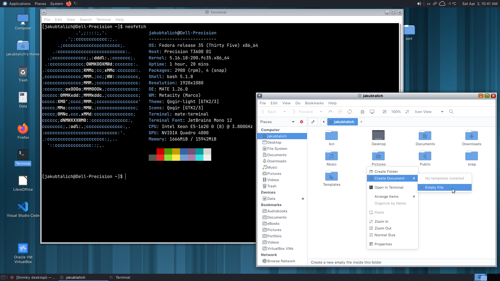Open the Places sidebar type dropdown
Image resolution: width=500 pixels, height=281 pixels.
277,122
